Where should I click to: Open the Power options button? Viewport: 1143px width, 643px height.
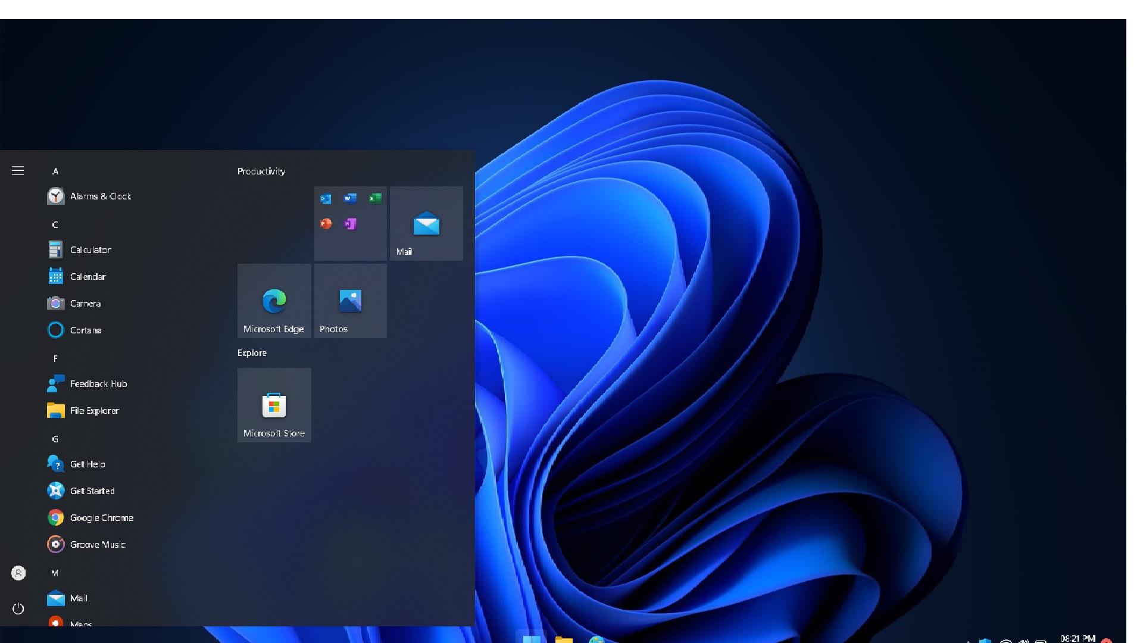18,608
